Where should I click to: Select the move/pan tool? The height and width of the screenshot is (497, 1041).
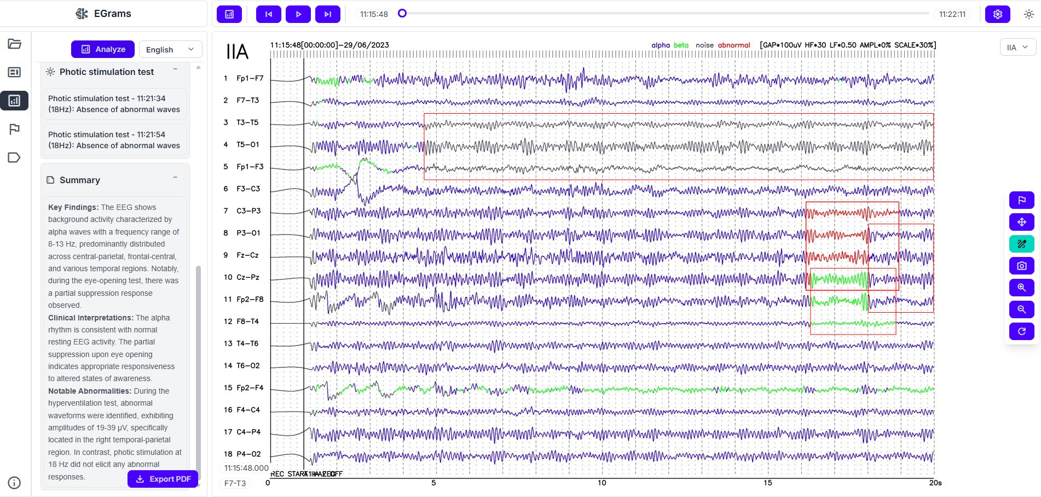click(x=1021, y=222)
